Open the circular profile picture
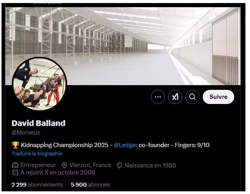Image resolution: width=250 pixels, height=194 pixels. coord(40,84)
